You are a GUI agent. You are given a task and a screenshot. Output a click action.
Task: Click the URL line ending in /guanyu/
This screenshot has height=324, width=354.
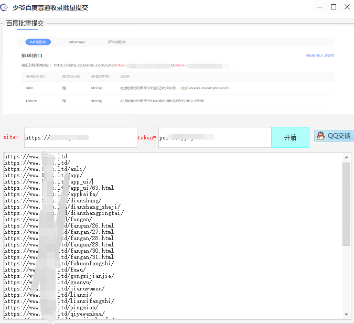coord(48,283)
